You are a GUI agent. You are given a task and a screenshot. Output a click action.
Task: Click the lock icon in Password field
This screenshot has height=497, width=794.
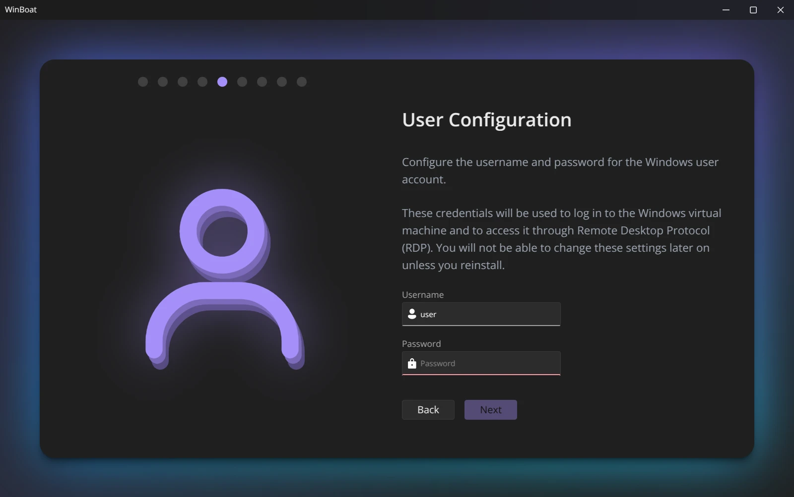[x=412, y=363]
